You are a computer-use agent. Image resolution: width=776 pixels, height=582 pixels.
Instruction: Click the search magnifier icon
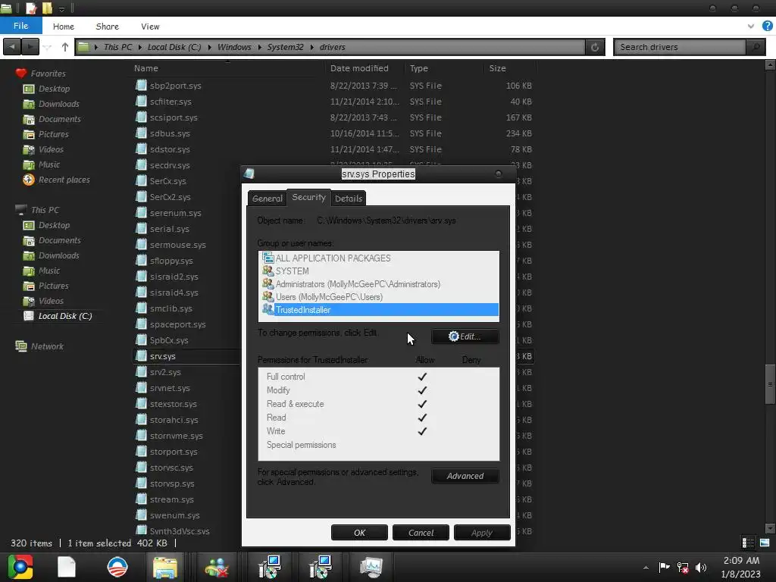[756, 47]
